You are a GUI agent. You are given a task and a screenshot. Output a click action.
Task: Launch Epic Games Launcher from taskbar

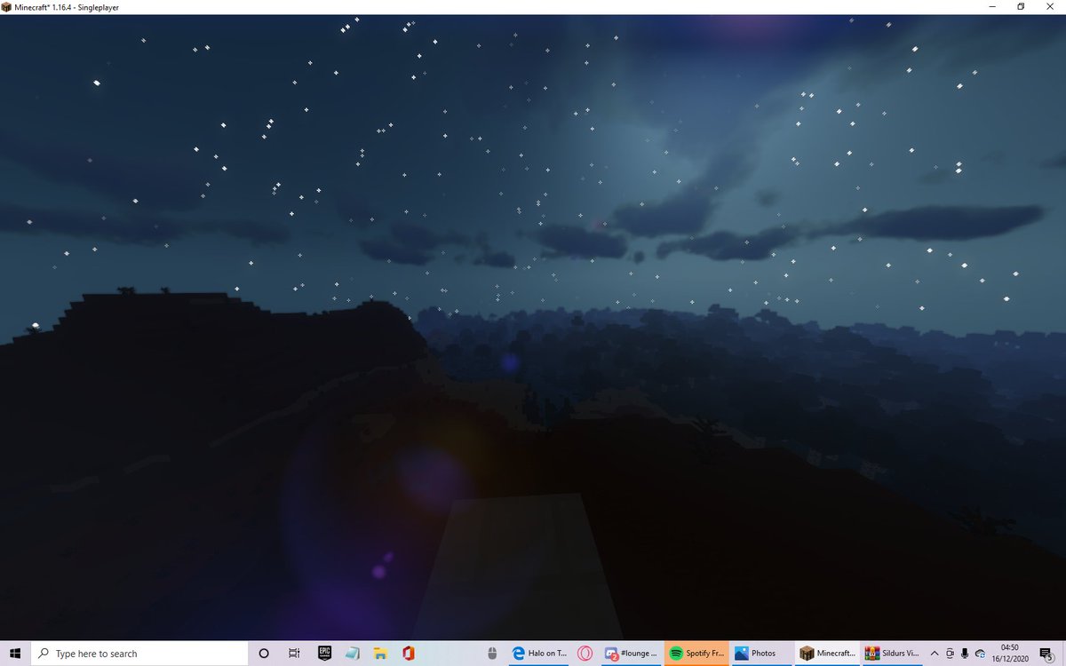(324, 654)
